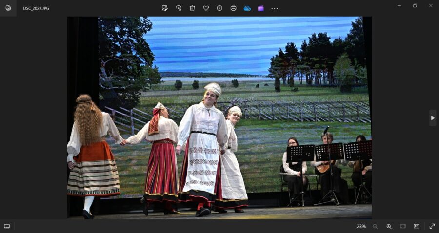Open the Photos app home icon
The image size is (439, 233).
pyautogui.click(x=8, y=8)
